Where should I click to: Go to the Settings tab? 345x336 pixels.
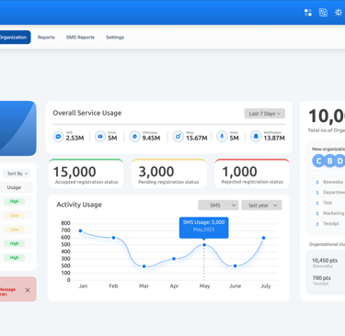(x=115, y=38)
